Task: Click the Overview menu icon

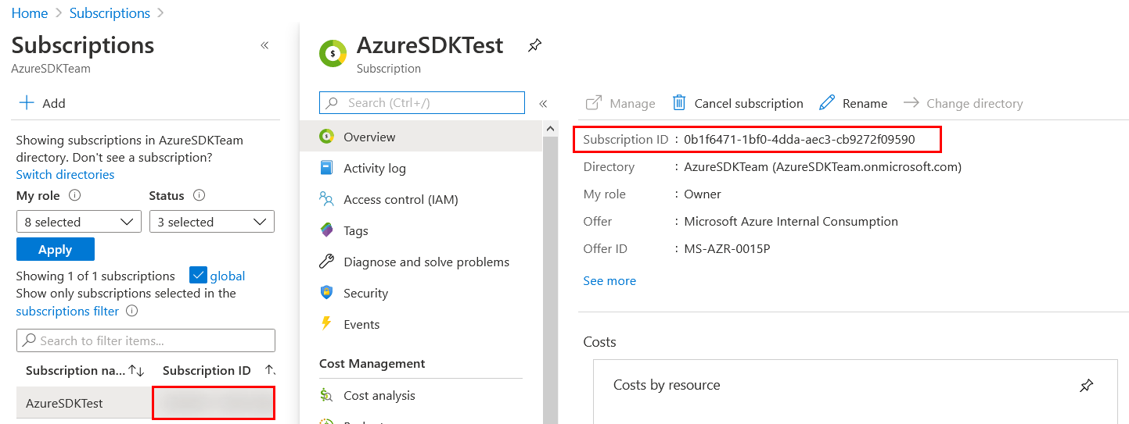Action: pyautogui.click(x=327, y=137)
